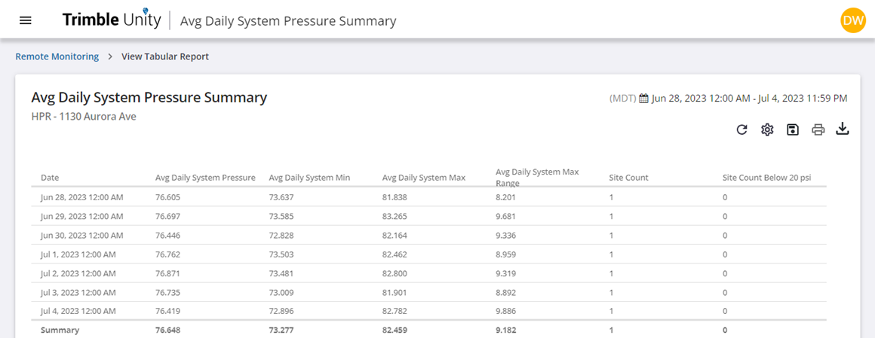
Task: Open the DW user profile avatar
Action: pyautogui.click(x=852, y=20)
